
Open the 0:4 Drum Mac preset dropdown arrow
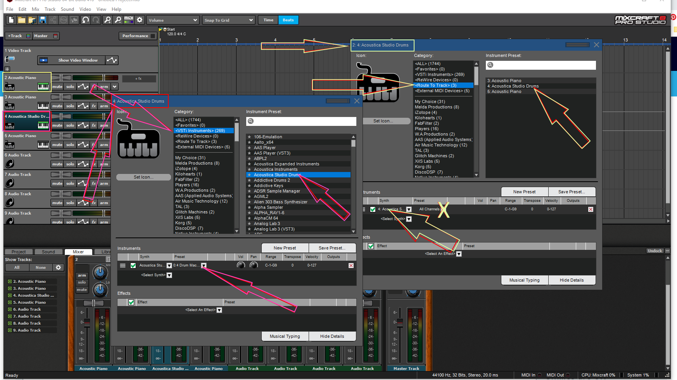(x=204, y=265)
